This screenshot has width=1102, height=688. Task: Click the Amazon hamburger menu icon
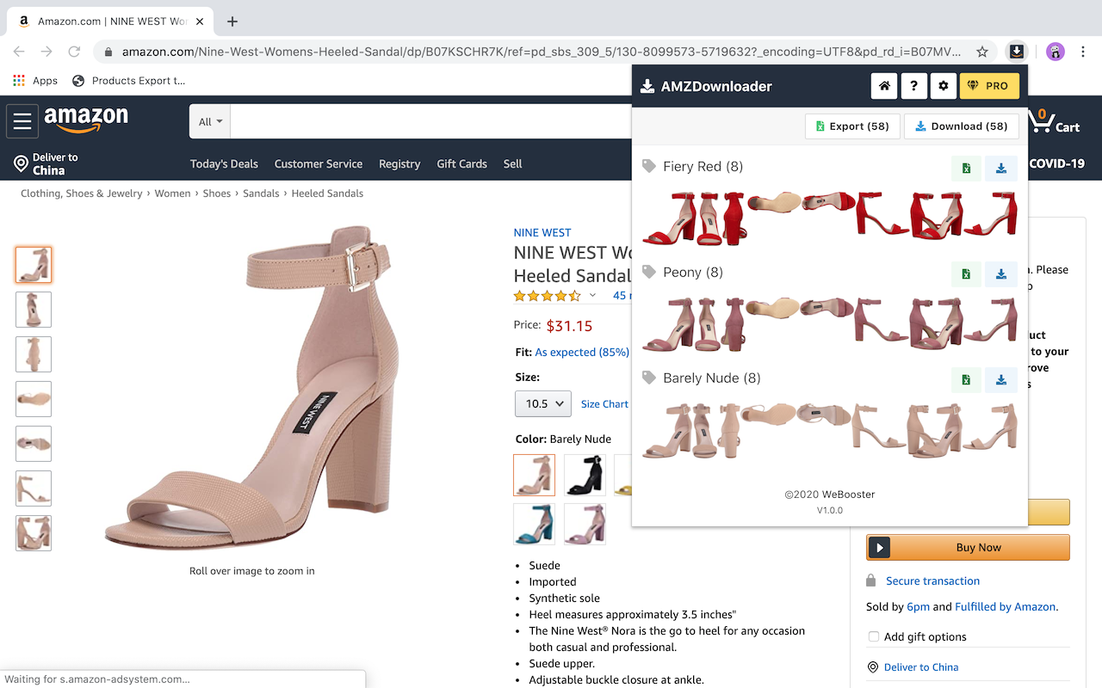[x=22, y=120]
